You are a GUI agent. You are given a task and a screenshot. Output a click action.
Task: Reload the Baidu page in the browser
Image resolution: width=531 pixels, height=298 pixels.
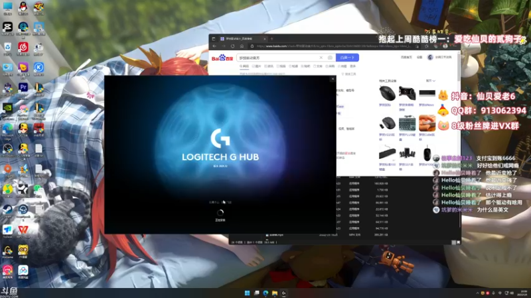(233, 46)
